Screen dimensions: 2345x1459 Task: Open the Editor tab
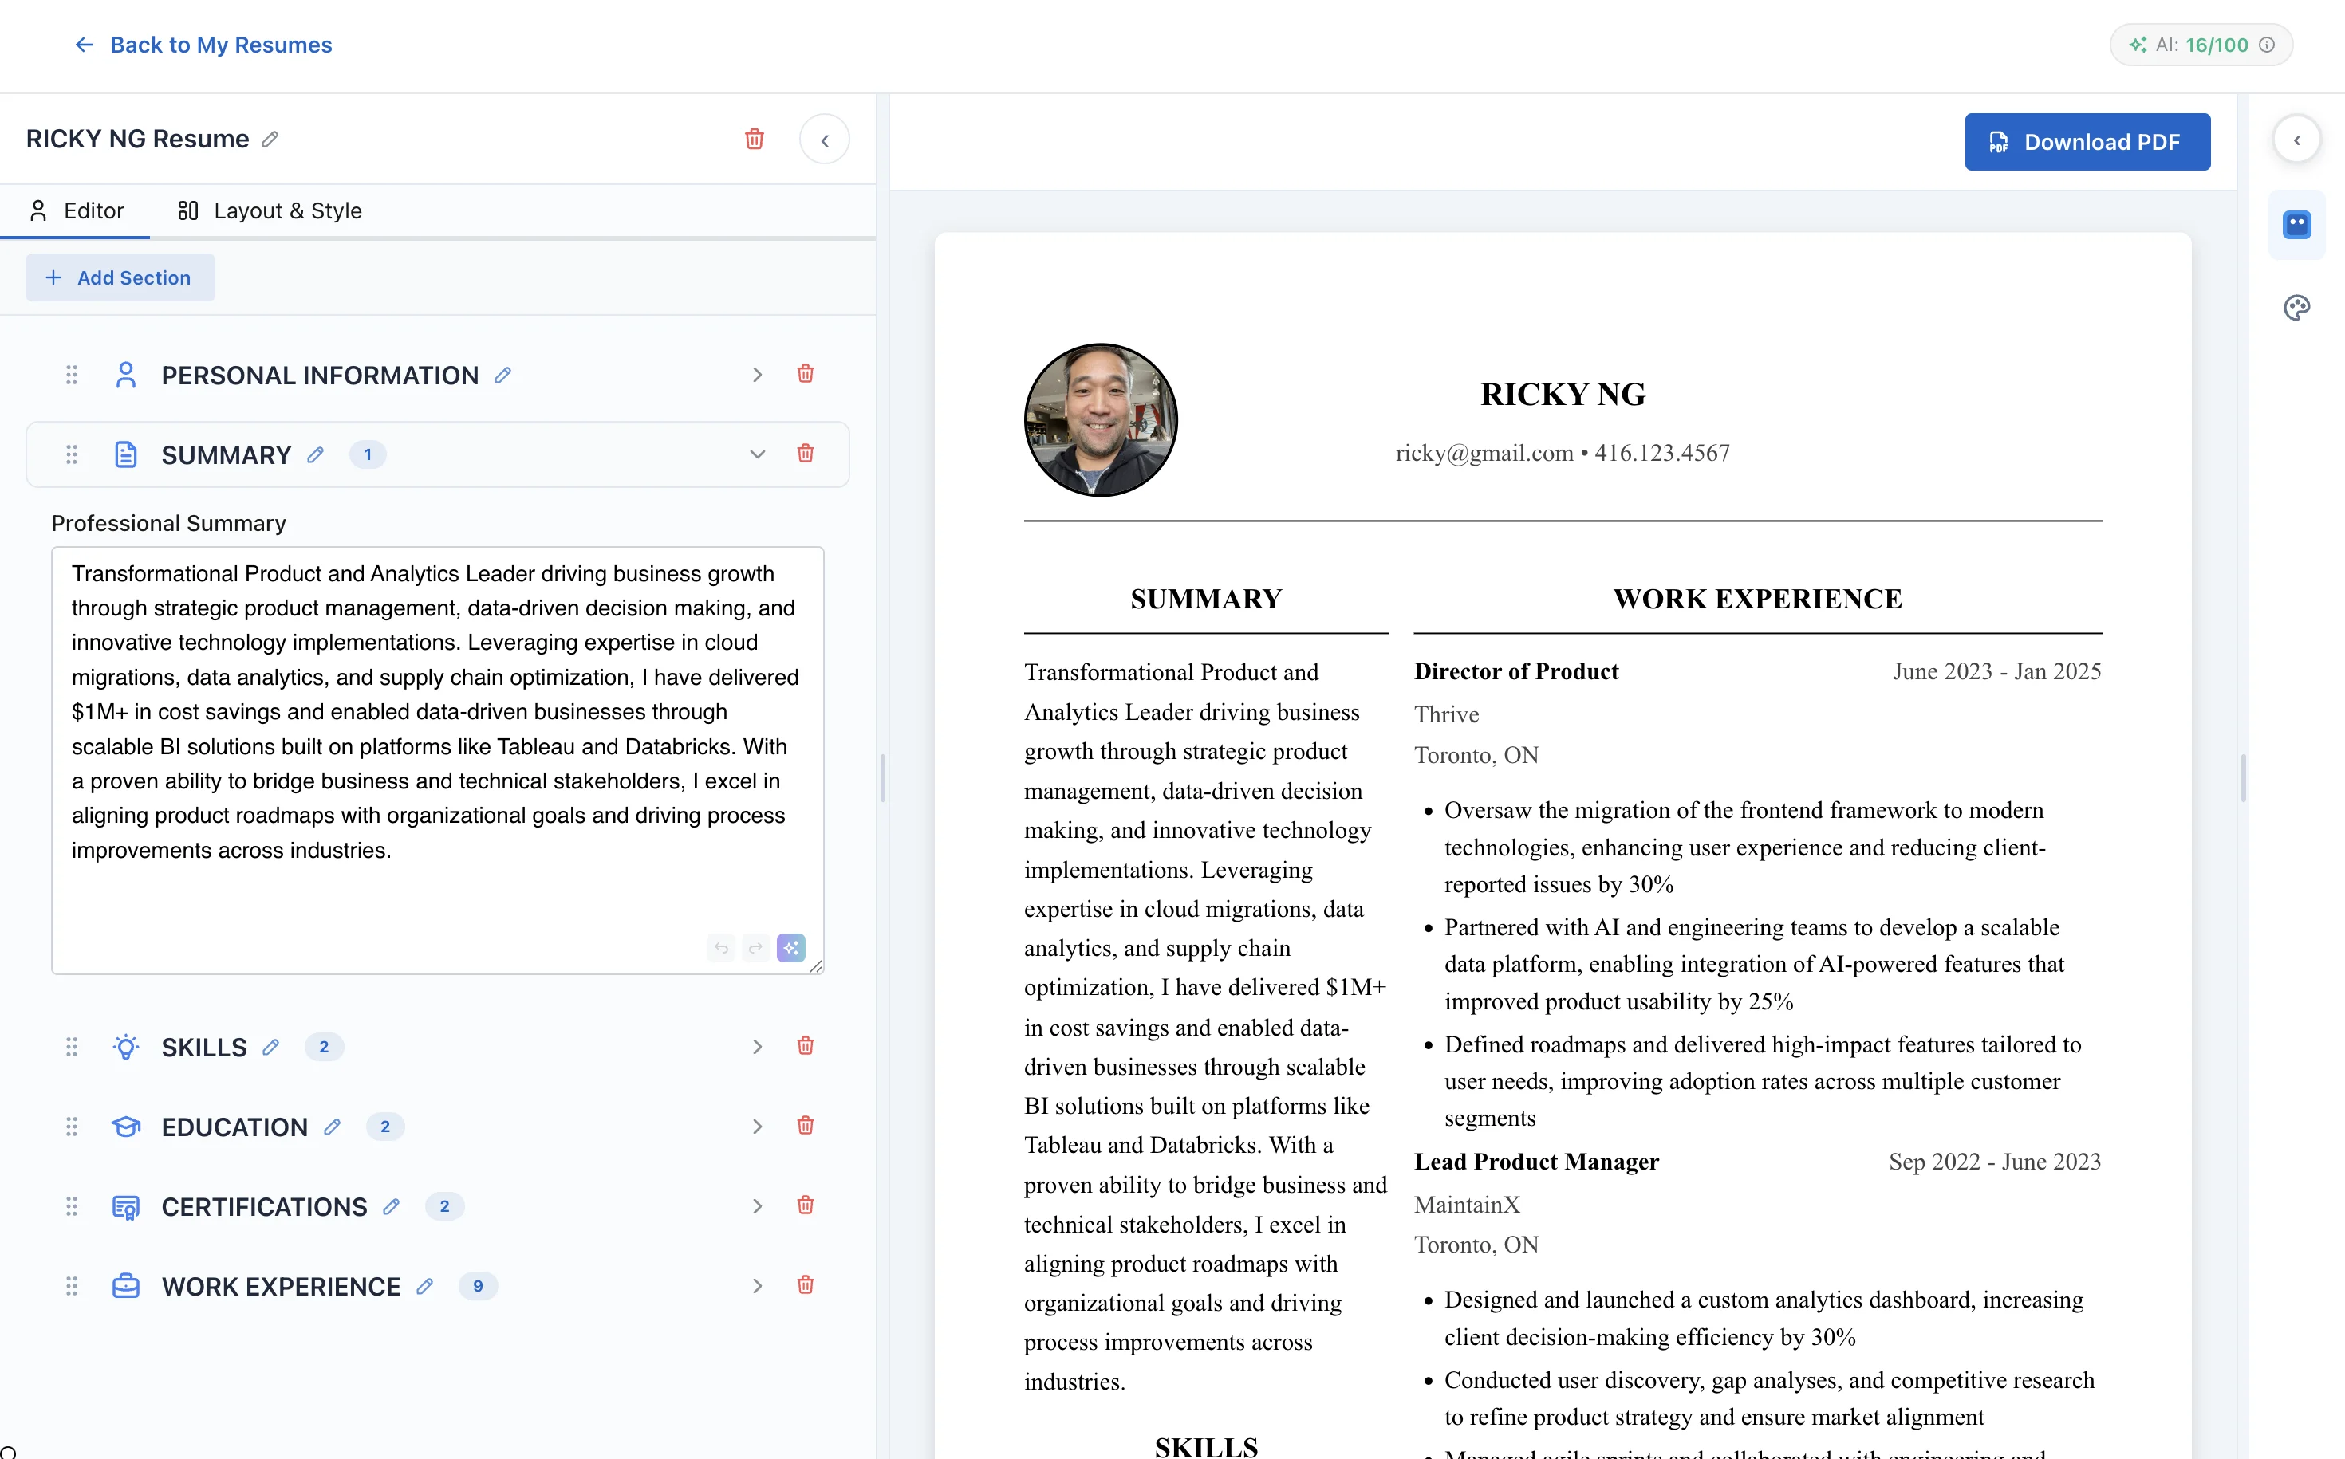click(x=77, y=210)
